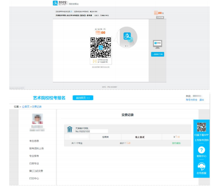Click the school building icon in the payment record
This screenshot has height=188, width=221.
click(x=70, y=129)
